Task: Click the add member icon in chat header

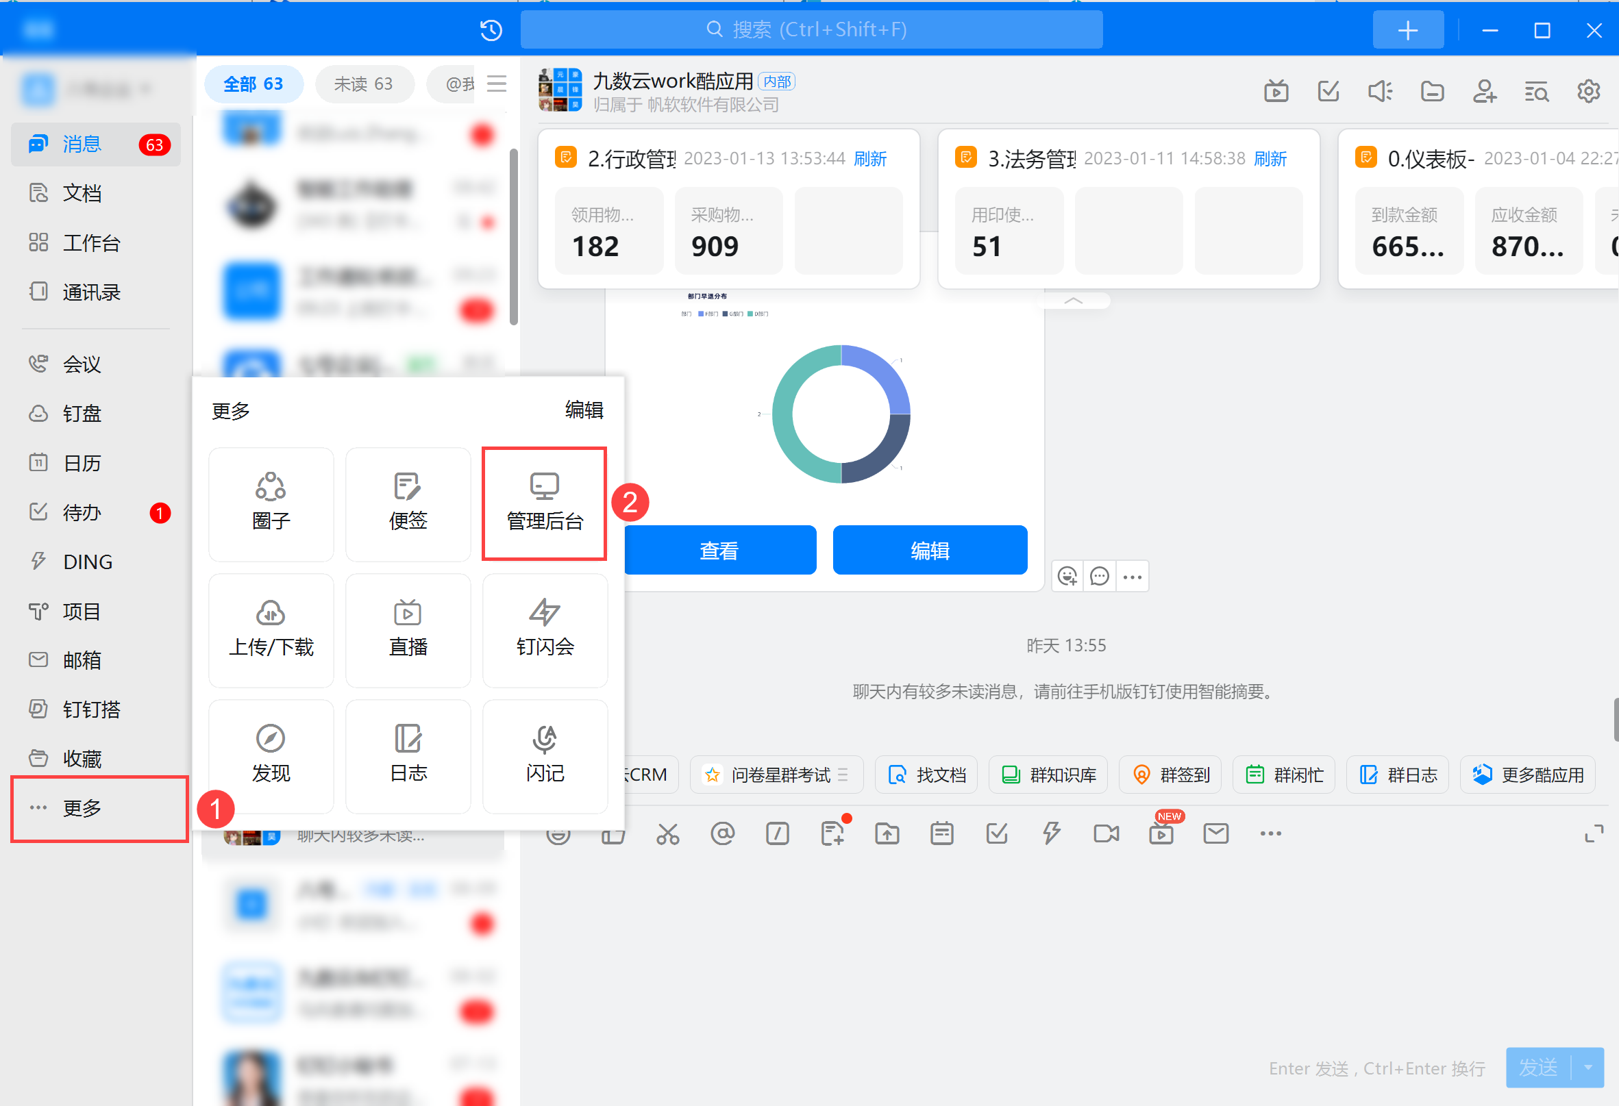Action: pos(1484,91)
